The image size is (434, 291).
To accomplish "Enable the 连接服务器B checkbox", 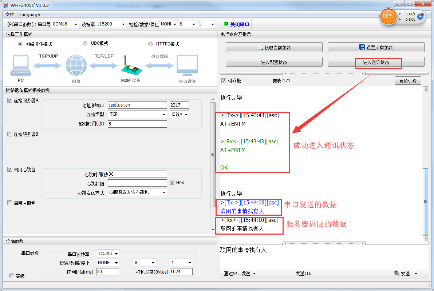I will pyautogui.click(x=10, y=134).
